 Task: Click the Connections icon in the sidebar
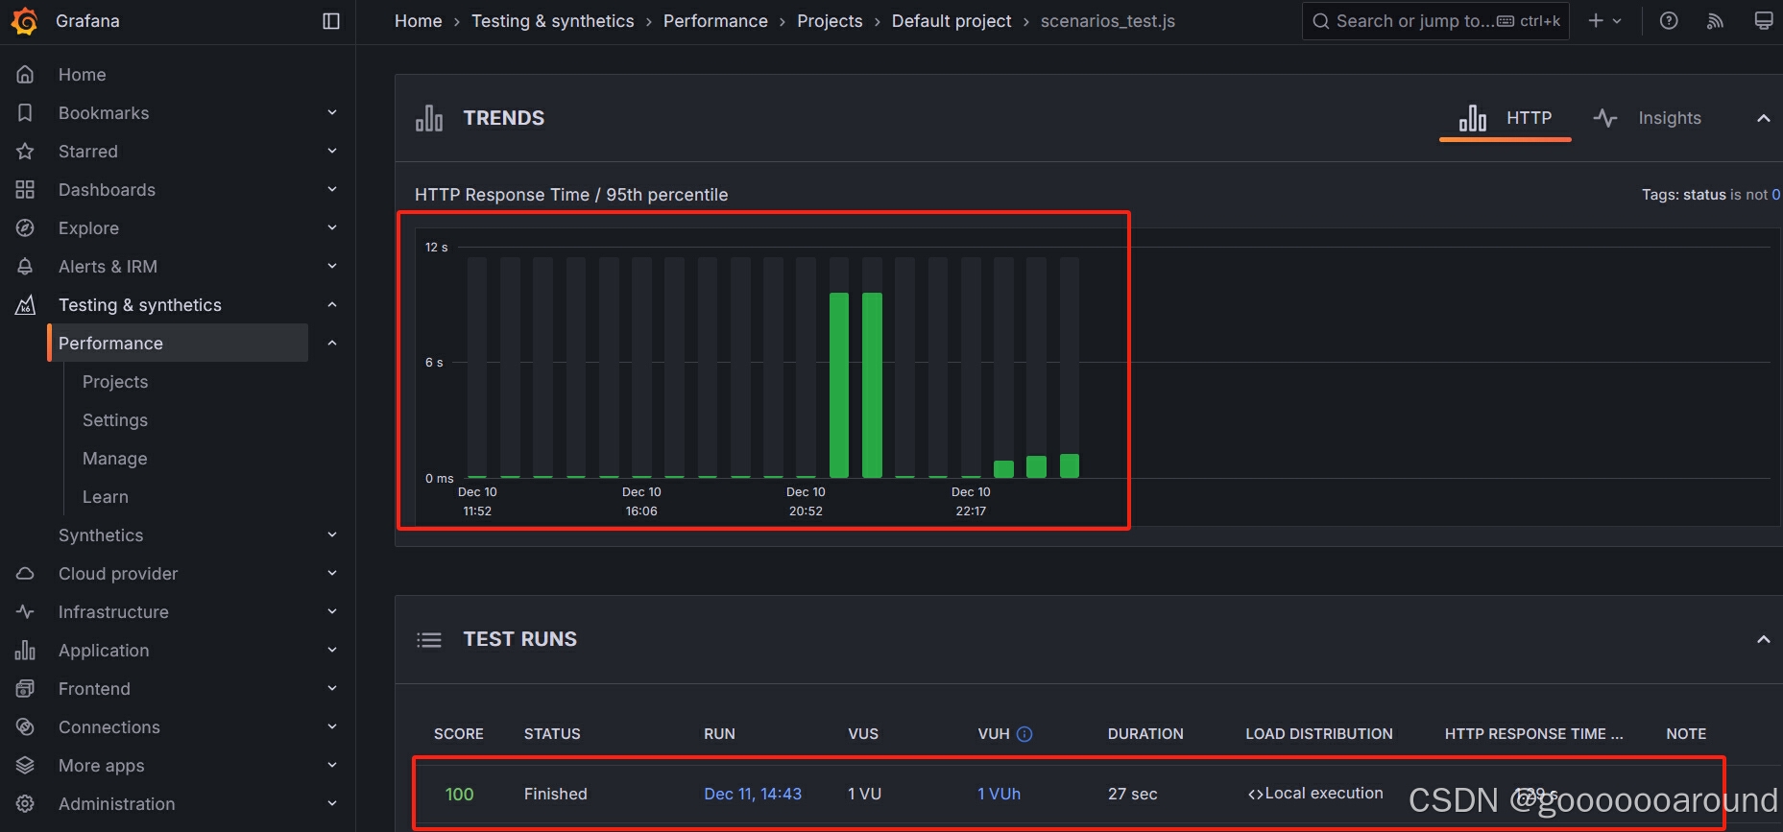tap(26, 726)
